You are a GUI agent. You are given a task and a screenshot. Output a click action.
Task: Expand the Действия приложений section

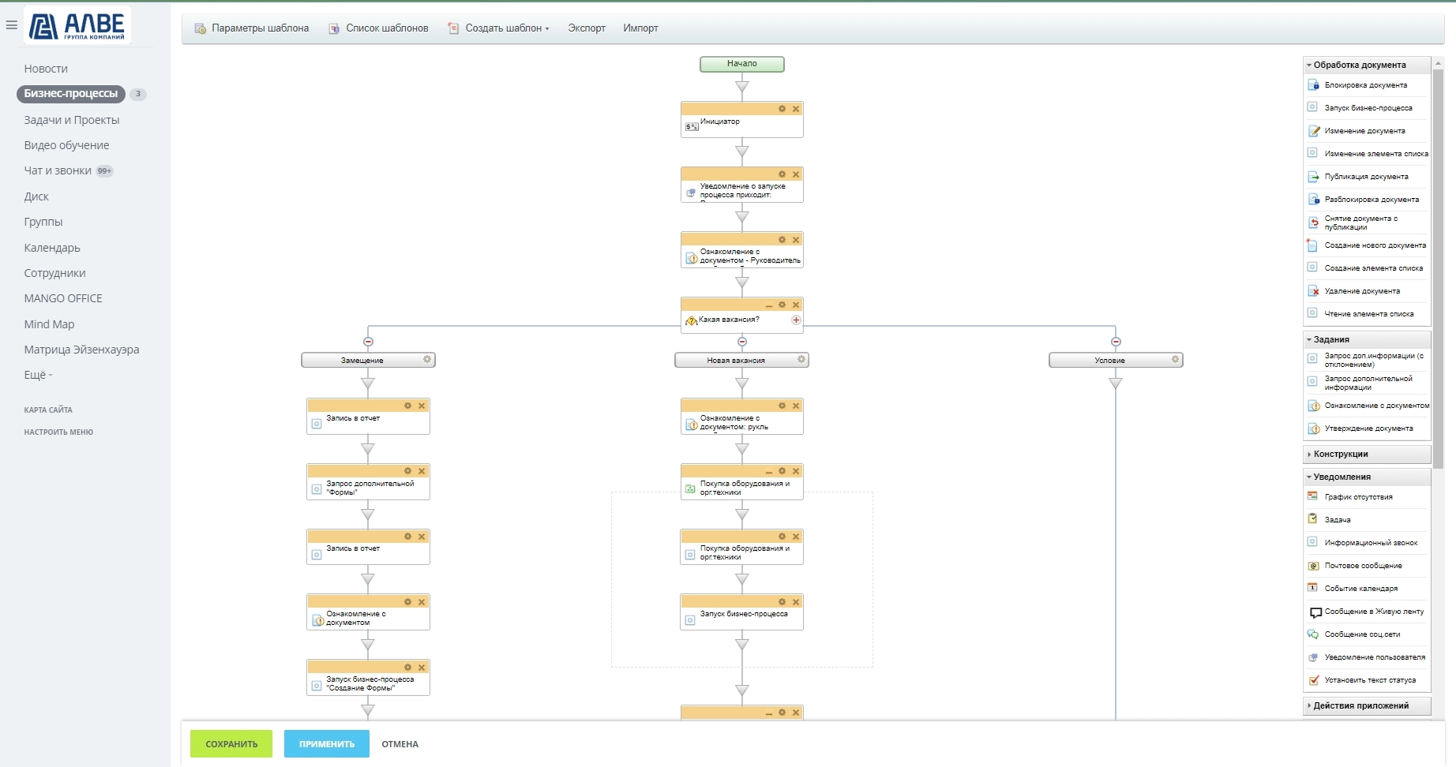[x=1360, y=705]
